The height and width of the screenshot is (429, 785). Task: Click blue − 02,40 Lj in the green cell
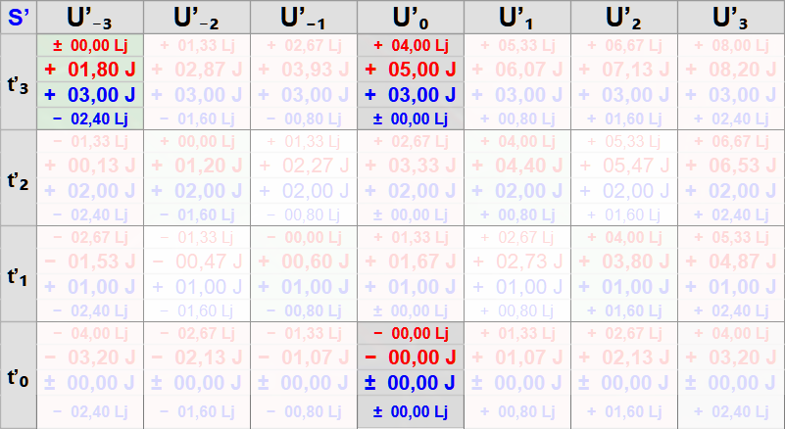[x=90, y=119]
